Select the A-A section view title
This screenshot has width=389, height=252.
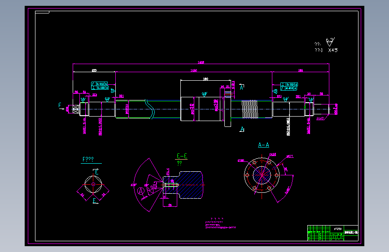point(263,145)
